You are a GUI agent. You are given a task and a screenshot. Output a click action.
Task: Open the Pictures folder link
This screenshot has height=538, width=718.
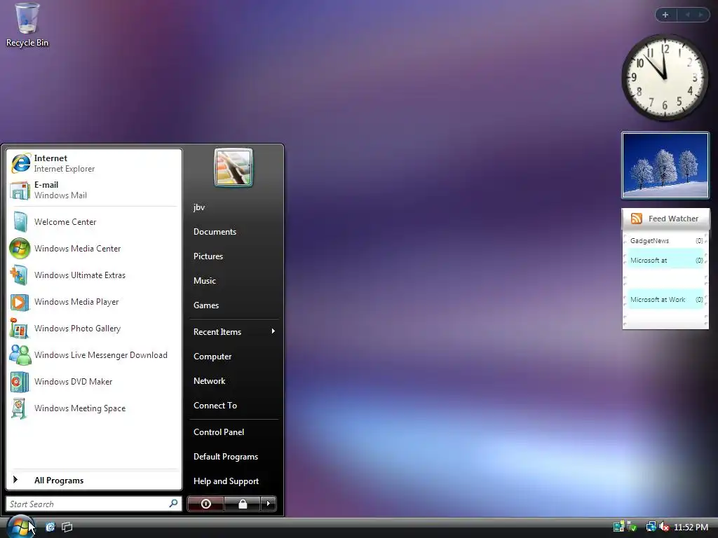(x=233, y=256)
